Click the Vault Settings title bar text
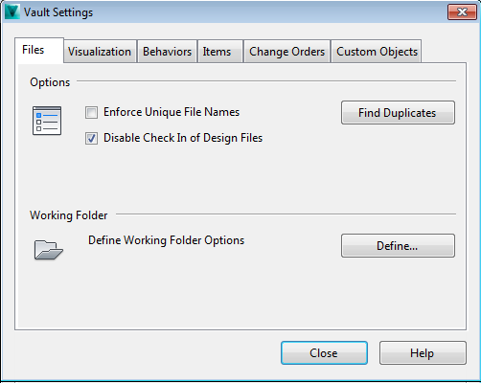481x383 pixels. coord(58,12)
